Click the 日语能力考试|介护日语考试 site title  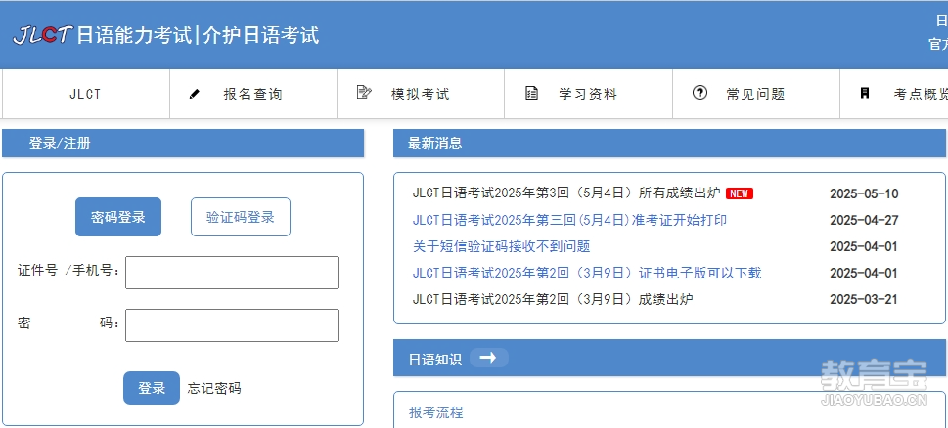199,35
